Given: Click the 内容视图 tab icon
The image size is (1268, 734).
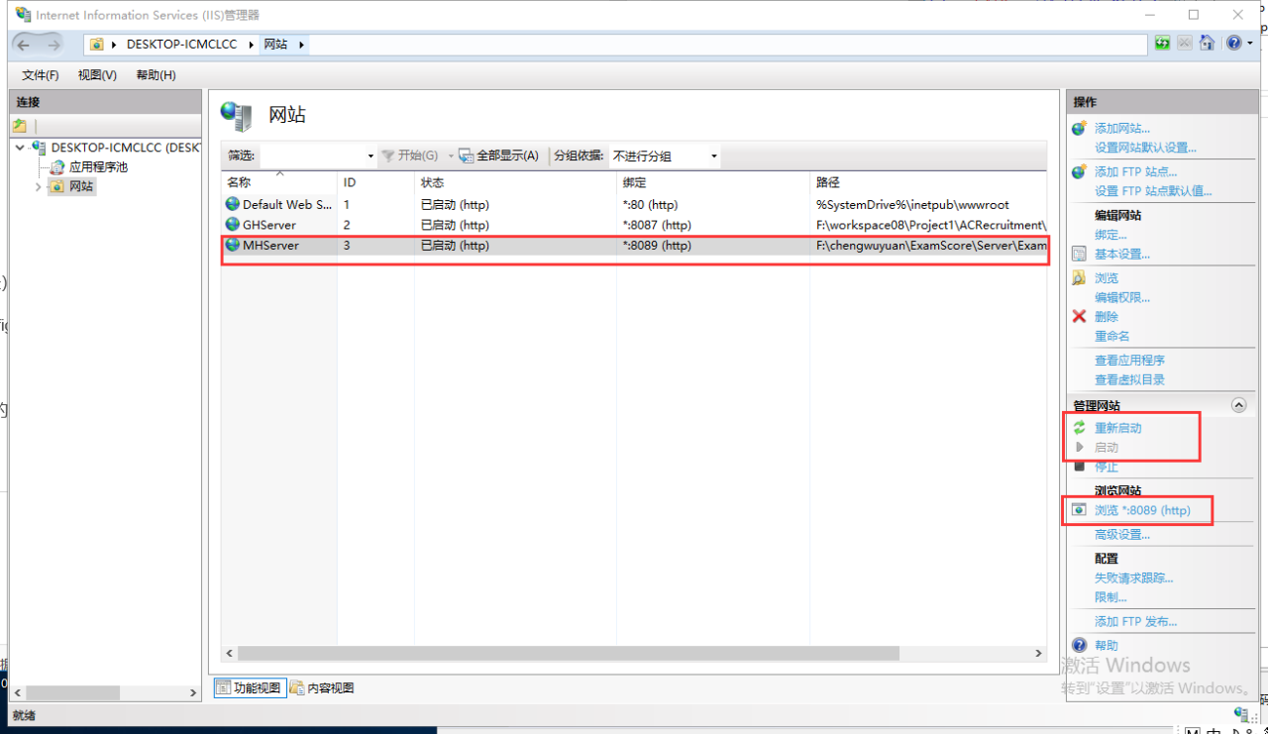Looking at the screenshot, I should click(x=297, y=688).
